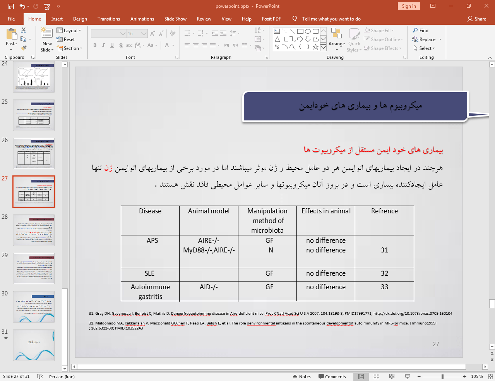Click Reset slide button
This screenshot has width=495, height=381.
(66, 39)
